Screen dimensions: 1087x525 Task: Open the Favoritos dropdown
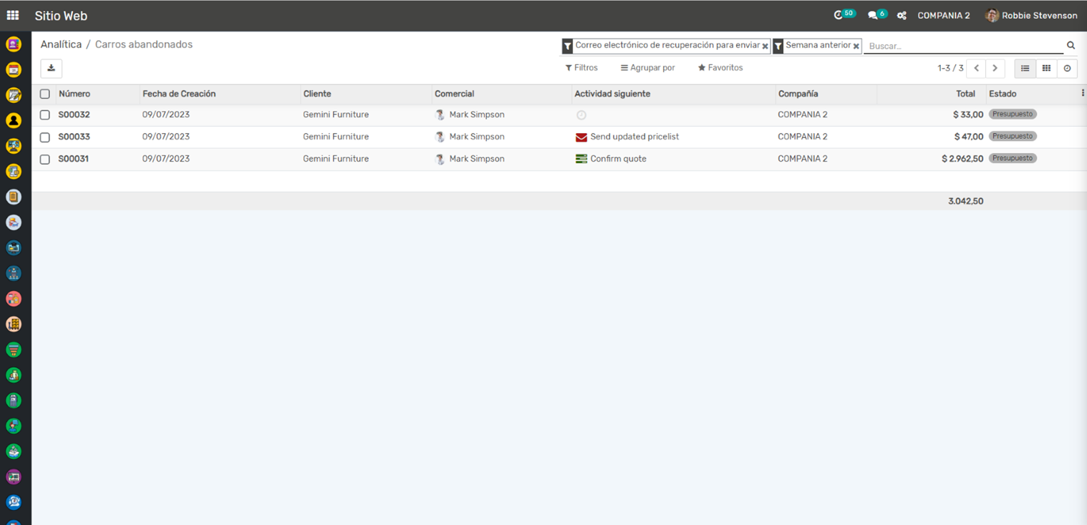point(720,68)
